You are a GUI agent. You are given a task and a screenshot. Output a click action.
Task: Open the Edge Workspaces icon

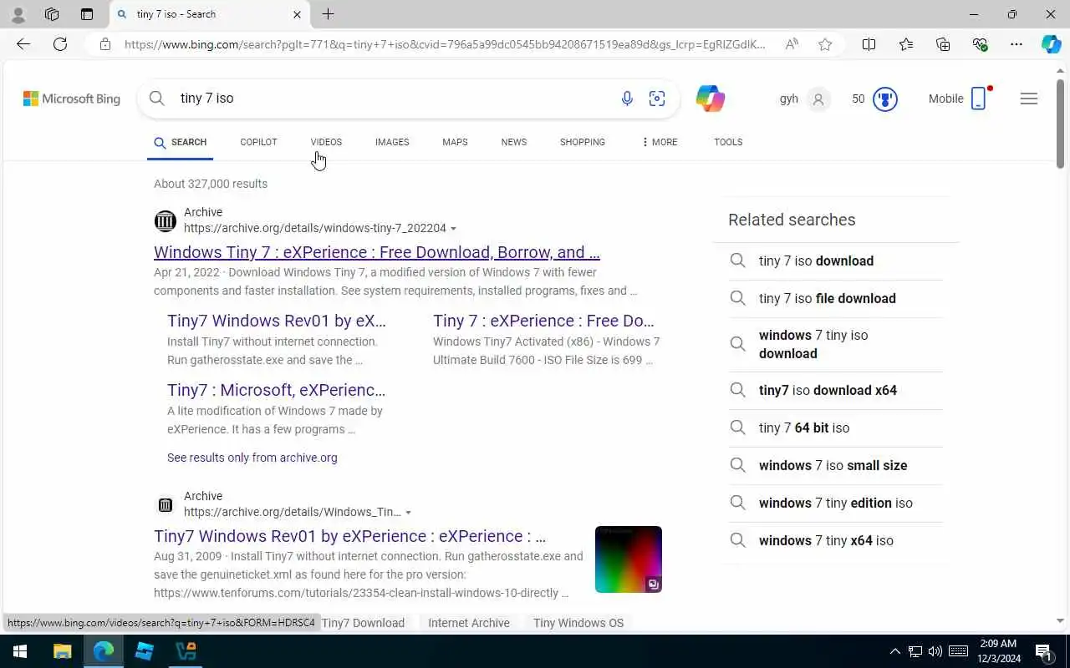pos(52,14)
